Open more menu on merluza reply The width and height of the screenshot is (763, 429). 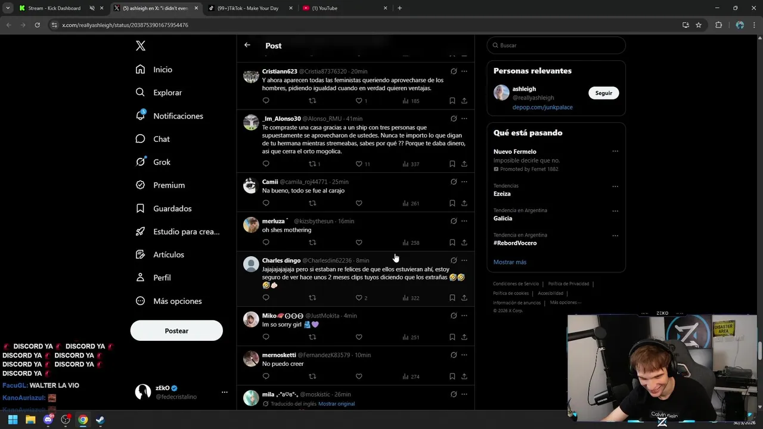[x=464, y=221]
